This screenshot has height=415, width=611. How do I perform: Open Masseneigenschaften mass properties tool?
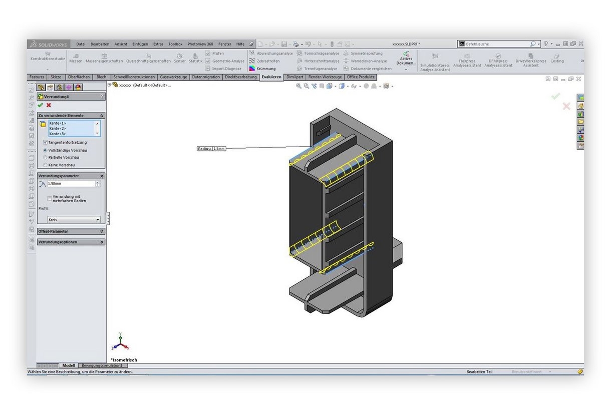[x=104, y=58]
